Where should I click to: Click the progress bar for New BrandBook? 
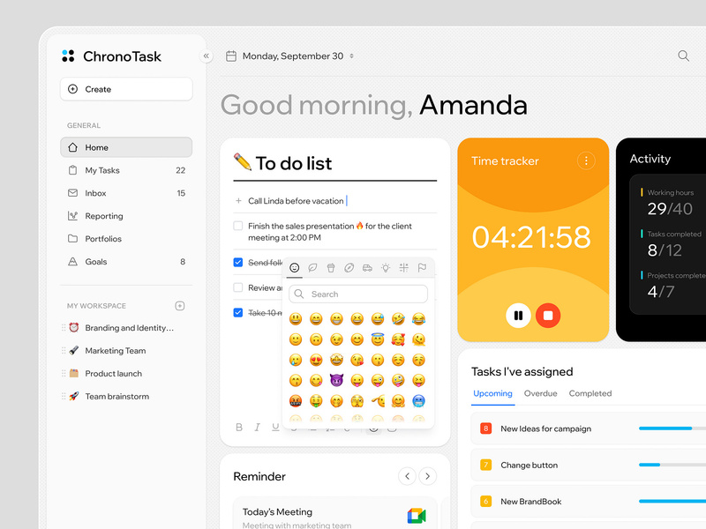coord(671,501)
